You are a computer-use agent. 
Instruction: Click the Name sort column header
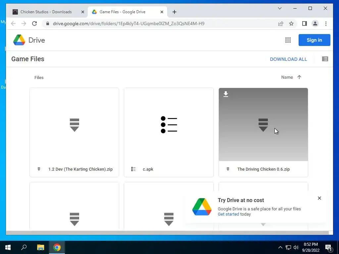coord(287,77)
